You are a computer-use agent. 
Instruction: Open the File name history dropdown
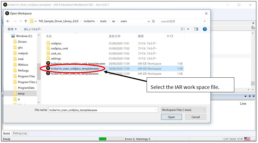tap(156, 110)
